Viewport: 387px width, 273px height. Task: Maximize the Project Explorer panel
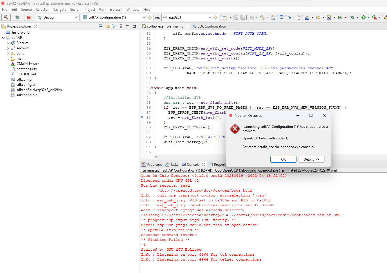pos(134,26)
